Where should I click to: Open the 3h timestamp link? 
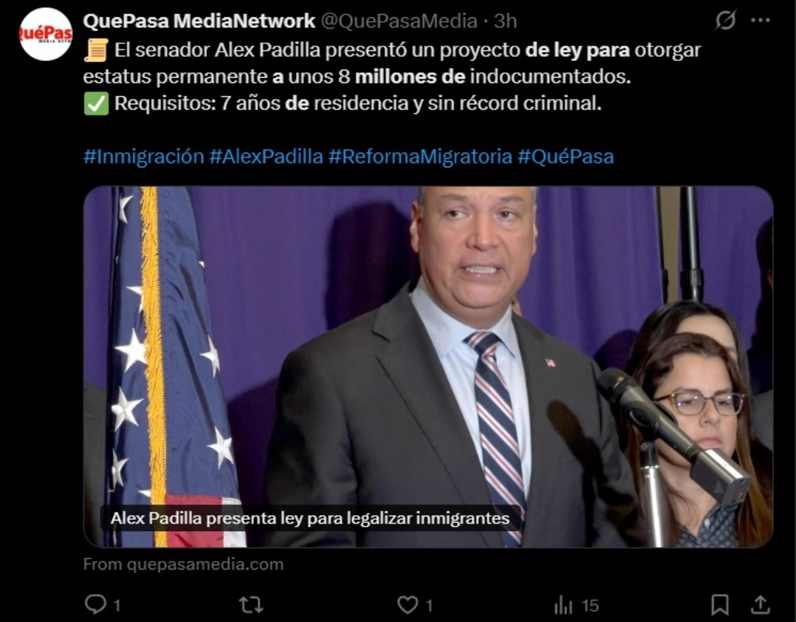point(505,21)
